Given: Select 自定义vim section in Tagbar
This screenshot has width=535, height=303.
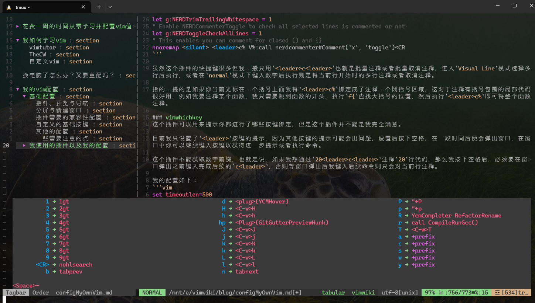Looking at the screenshot, I should [x=61, y=62].
